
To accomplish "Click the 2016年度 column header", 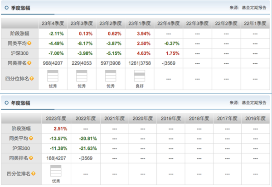I will pos(256,118).
